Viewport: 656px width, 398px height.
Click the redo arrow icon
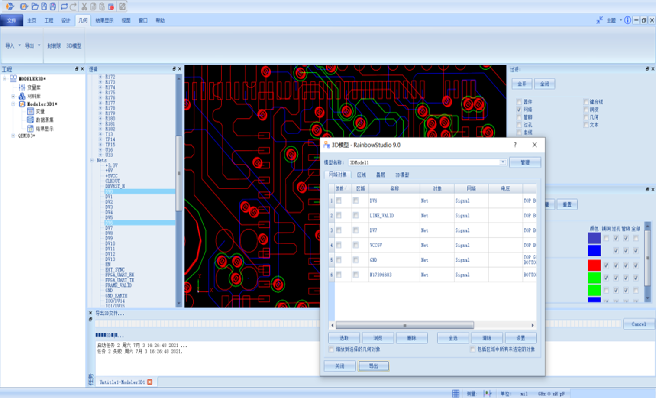[73, 6]
